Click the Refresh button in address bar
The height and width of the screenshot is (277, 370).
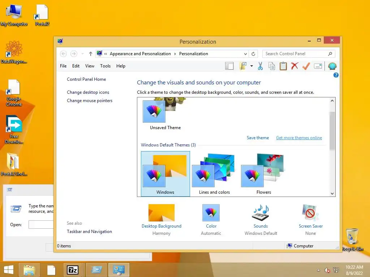253,54
